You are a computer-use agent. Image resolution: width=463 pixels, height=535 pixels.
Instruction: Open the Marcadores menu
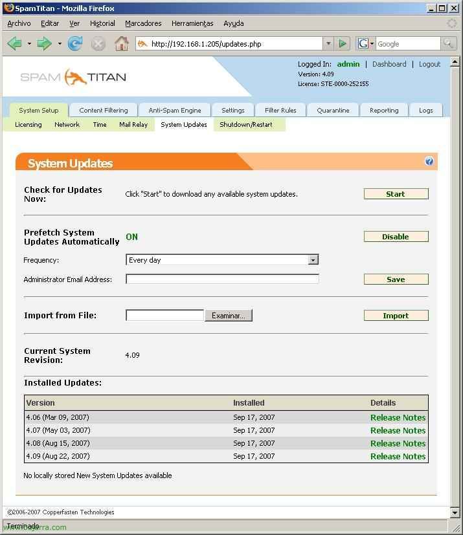tap(143, 23)
